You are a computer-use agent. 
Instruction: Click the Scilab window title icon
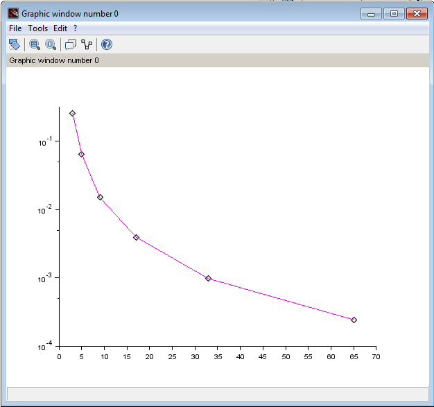[x=13, y=13]
